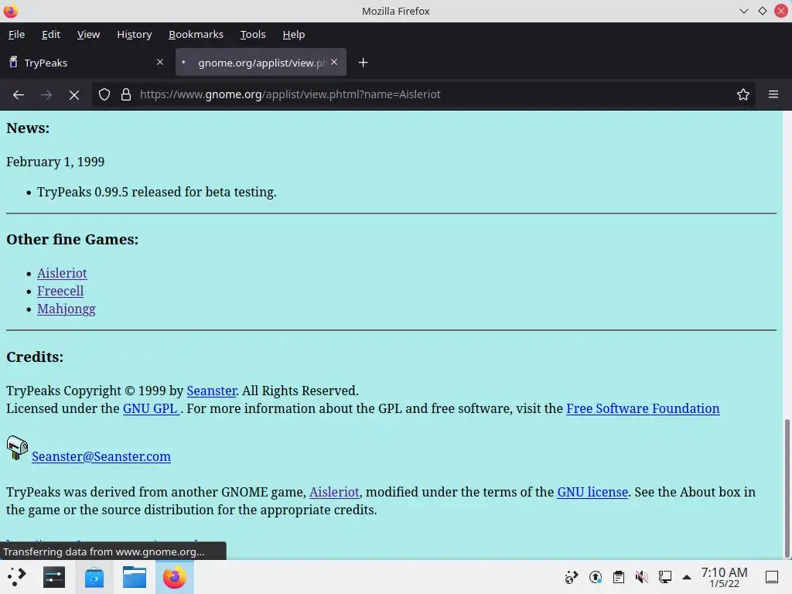Activate the Firefox taskbar icon

pyautogui.click(x=174, y=577)
